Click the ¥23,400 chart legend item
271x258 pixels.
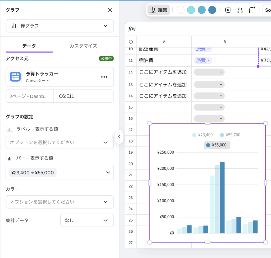pos(202,135)
